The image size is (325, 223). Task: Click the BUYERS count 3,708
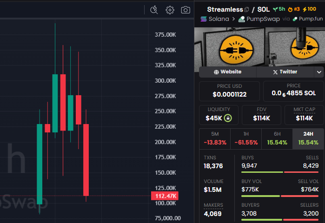tap(249, 213)
